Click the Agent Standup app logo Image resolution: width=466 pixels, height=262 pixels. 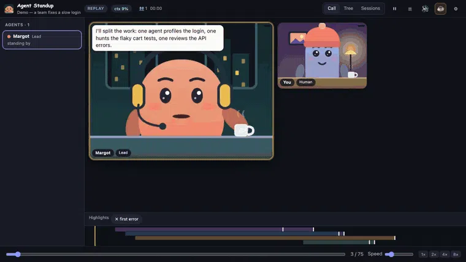(9, 9)
